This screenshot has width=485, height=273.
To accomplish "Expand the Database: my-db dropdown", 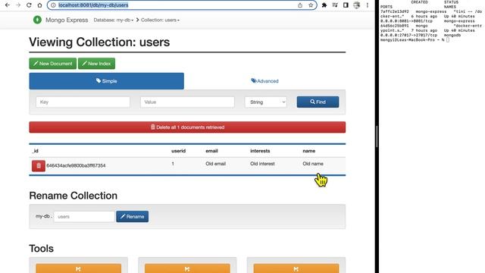I will [114, 20].
